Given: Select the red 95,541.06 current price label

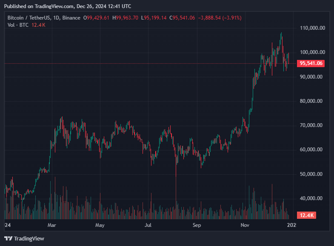Looking at the screenshot, I should pos(311,63).
